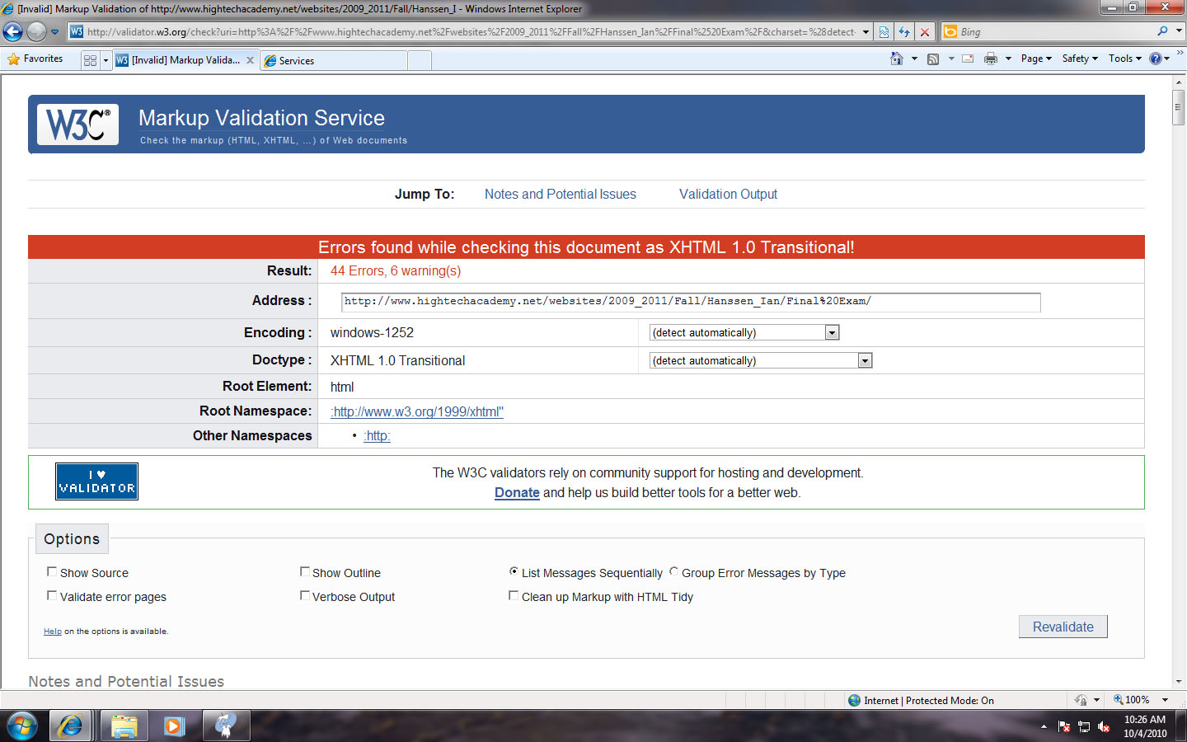Enable the Show Source checkbox
This screenshot has height=742, width=1187.
pos(52,572)
